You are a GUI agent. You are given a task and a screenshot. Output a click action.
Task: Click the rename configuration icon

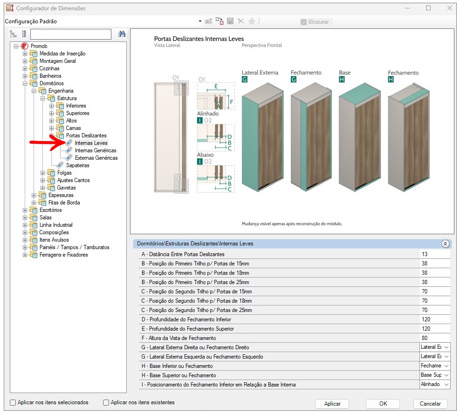pyautogui.click(x=208, y=21)
